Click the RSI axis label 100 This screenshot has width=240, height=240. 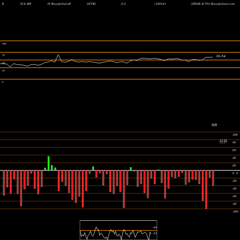(x=4, y=44)
